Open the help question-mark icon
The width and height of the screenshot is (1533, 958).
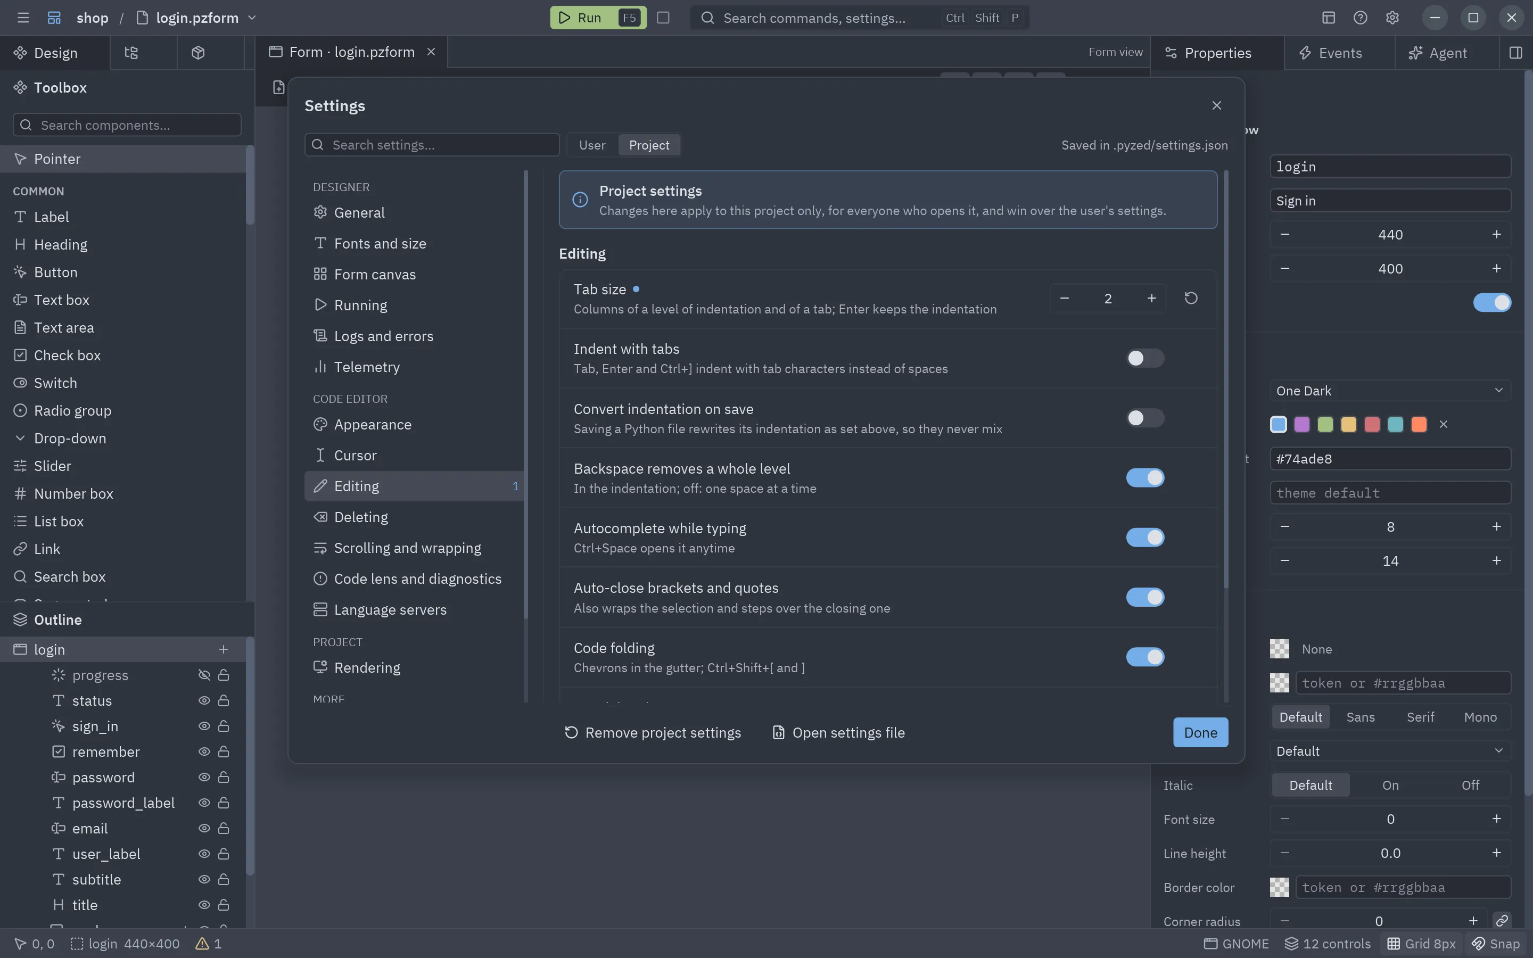pos(1360,18)
